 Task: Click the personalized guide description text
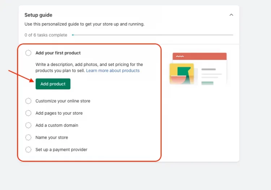click(x=84, y=24)
